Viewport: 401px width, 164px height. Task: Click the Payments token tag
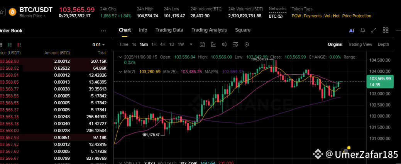click(x=313, y=16)
